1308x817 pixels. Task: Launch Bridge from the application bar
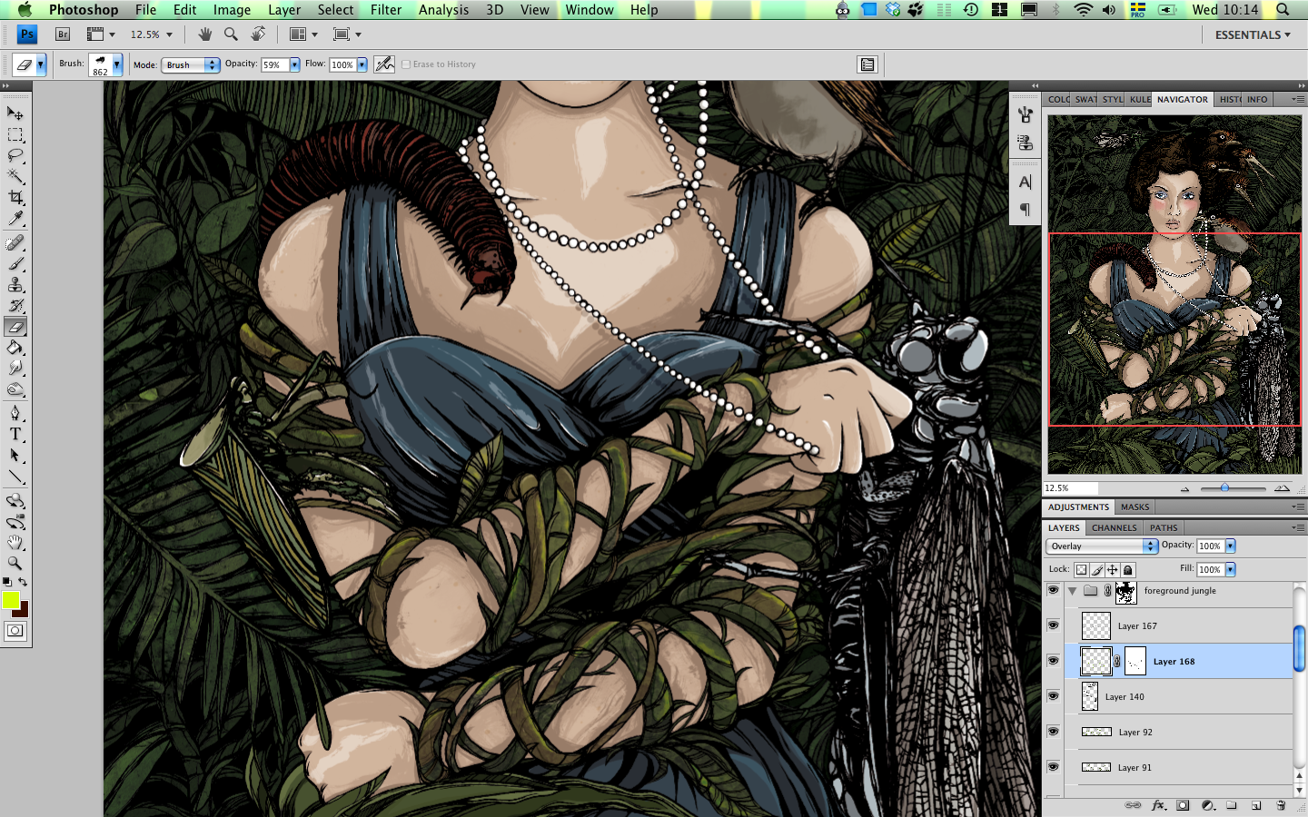[63, 34]
